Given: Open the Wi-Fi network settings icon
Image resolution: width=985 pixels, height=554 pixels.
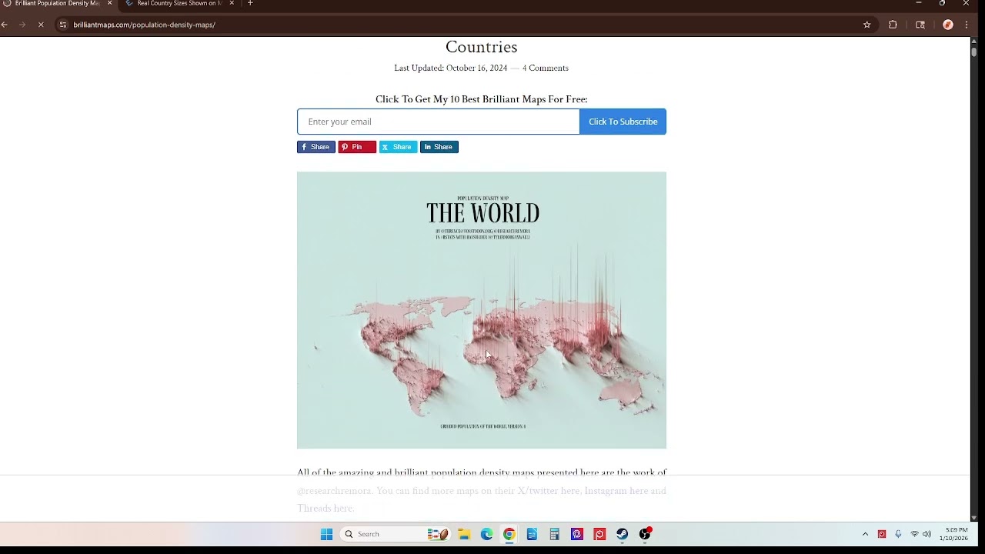Looking at the screenshot, I should coord(914,534).
